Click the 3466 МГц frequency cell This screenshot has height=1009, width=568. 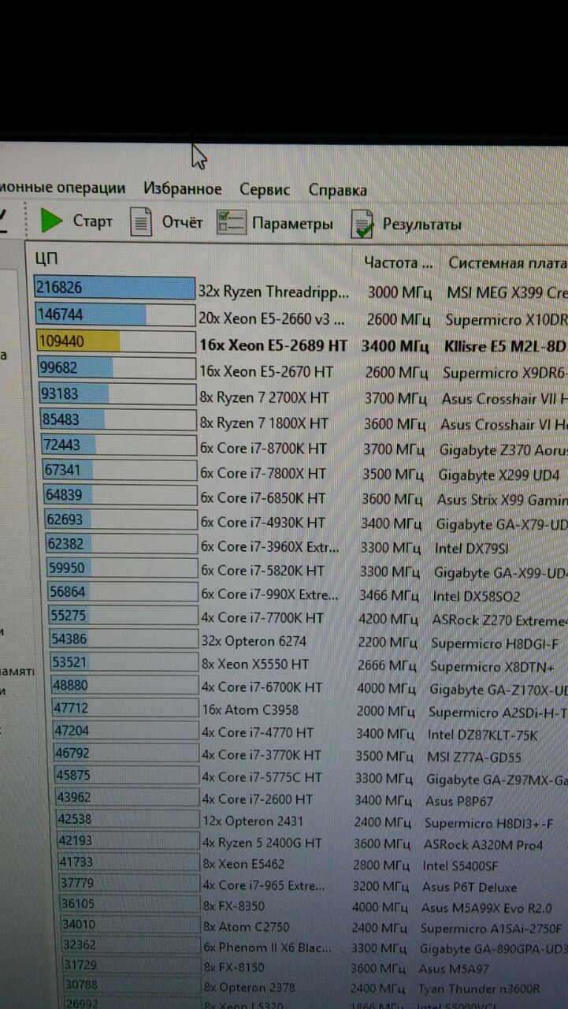click(389, 596)
